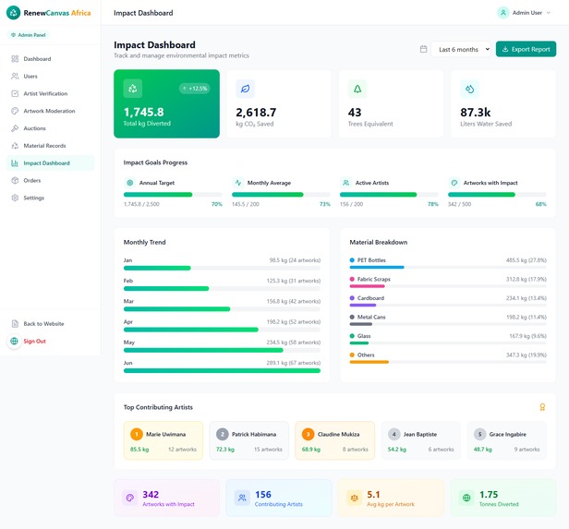Click the Artworks with Impact goal icon
569x529 pixels.
(x=454, y=183)
